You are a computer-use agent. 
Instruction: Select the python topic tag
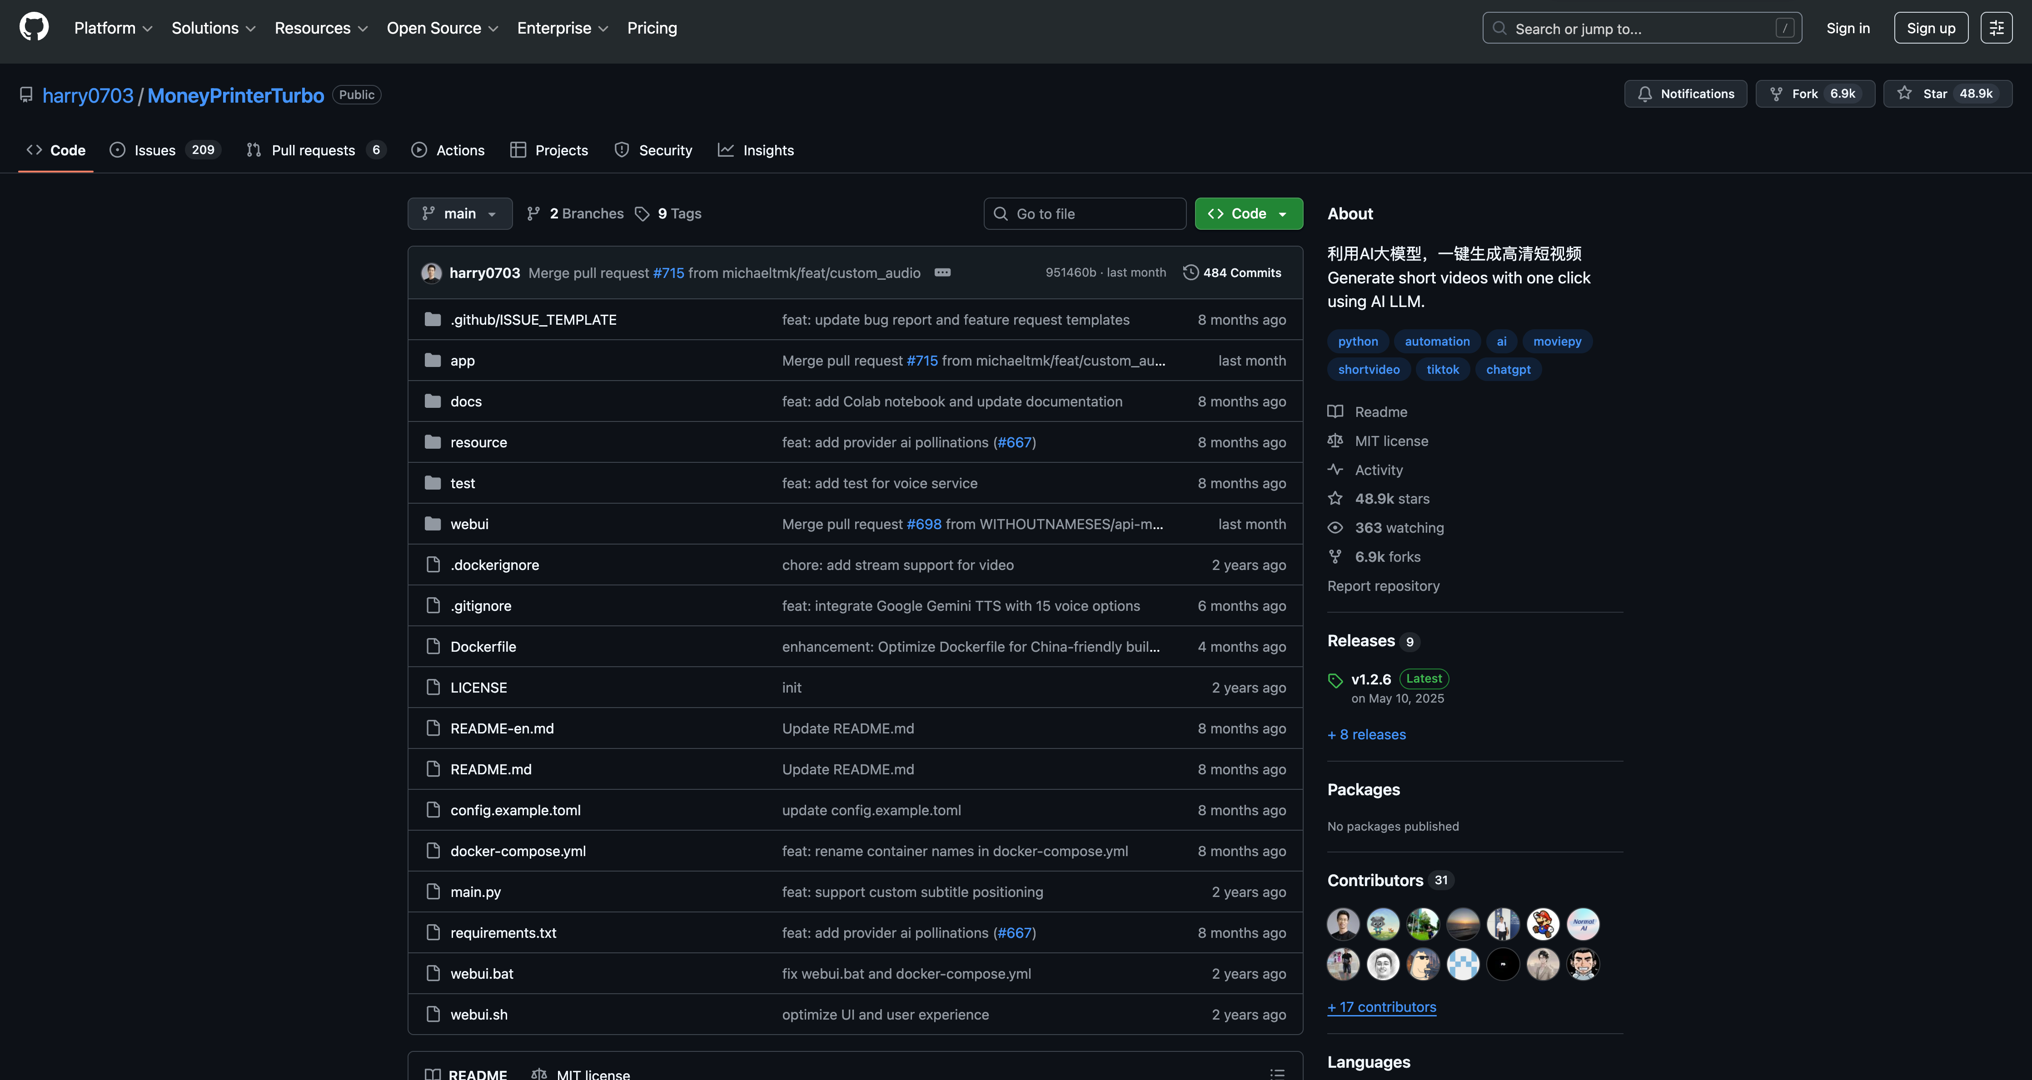[x=1358, y=342]
